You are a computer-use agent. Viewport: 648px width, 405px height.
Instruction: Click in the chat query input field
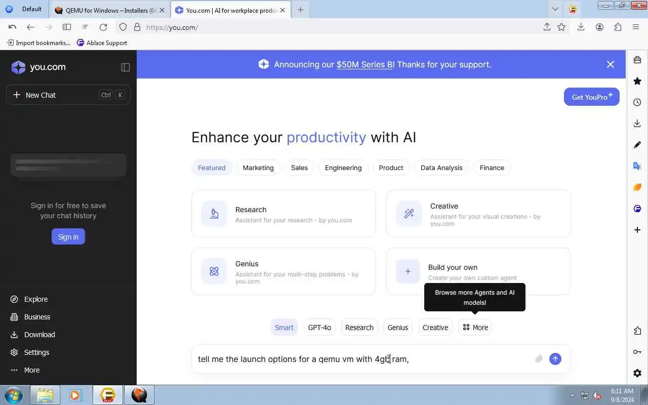click(362, 359)
